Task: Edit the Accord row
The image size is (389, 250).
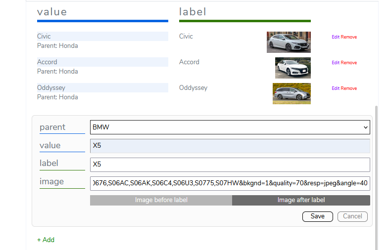Action: [x=336, y=63]
